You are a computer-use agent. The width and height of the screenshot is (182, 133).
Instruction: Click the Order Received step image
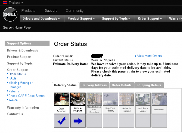pos(62,99)
